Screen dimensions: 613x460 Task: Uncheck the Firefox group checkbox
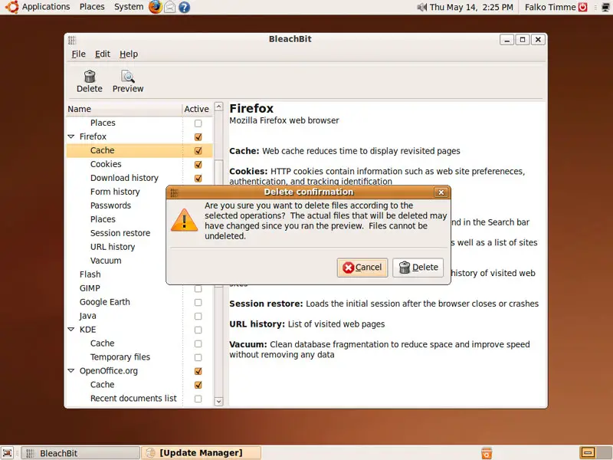coord(198,137)
